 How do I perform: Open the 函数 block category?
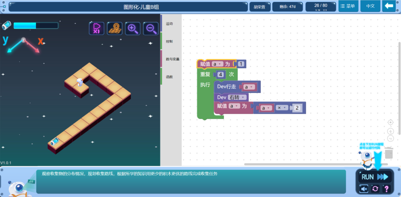[170, 77]
